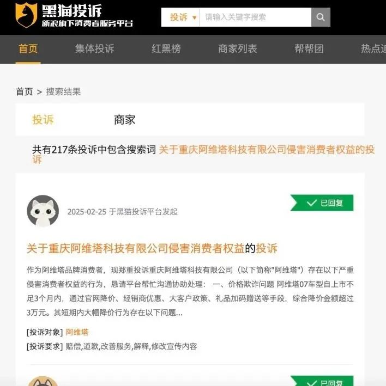Click the 阿维塔 complaint target link
The height and width of the screenshot is (386, 386).
click(77, 332)
